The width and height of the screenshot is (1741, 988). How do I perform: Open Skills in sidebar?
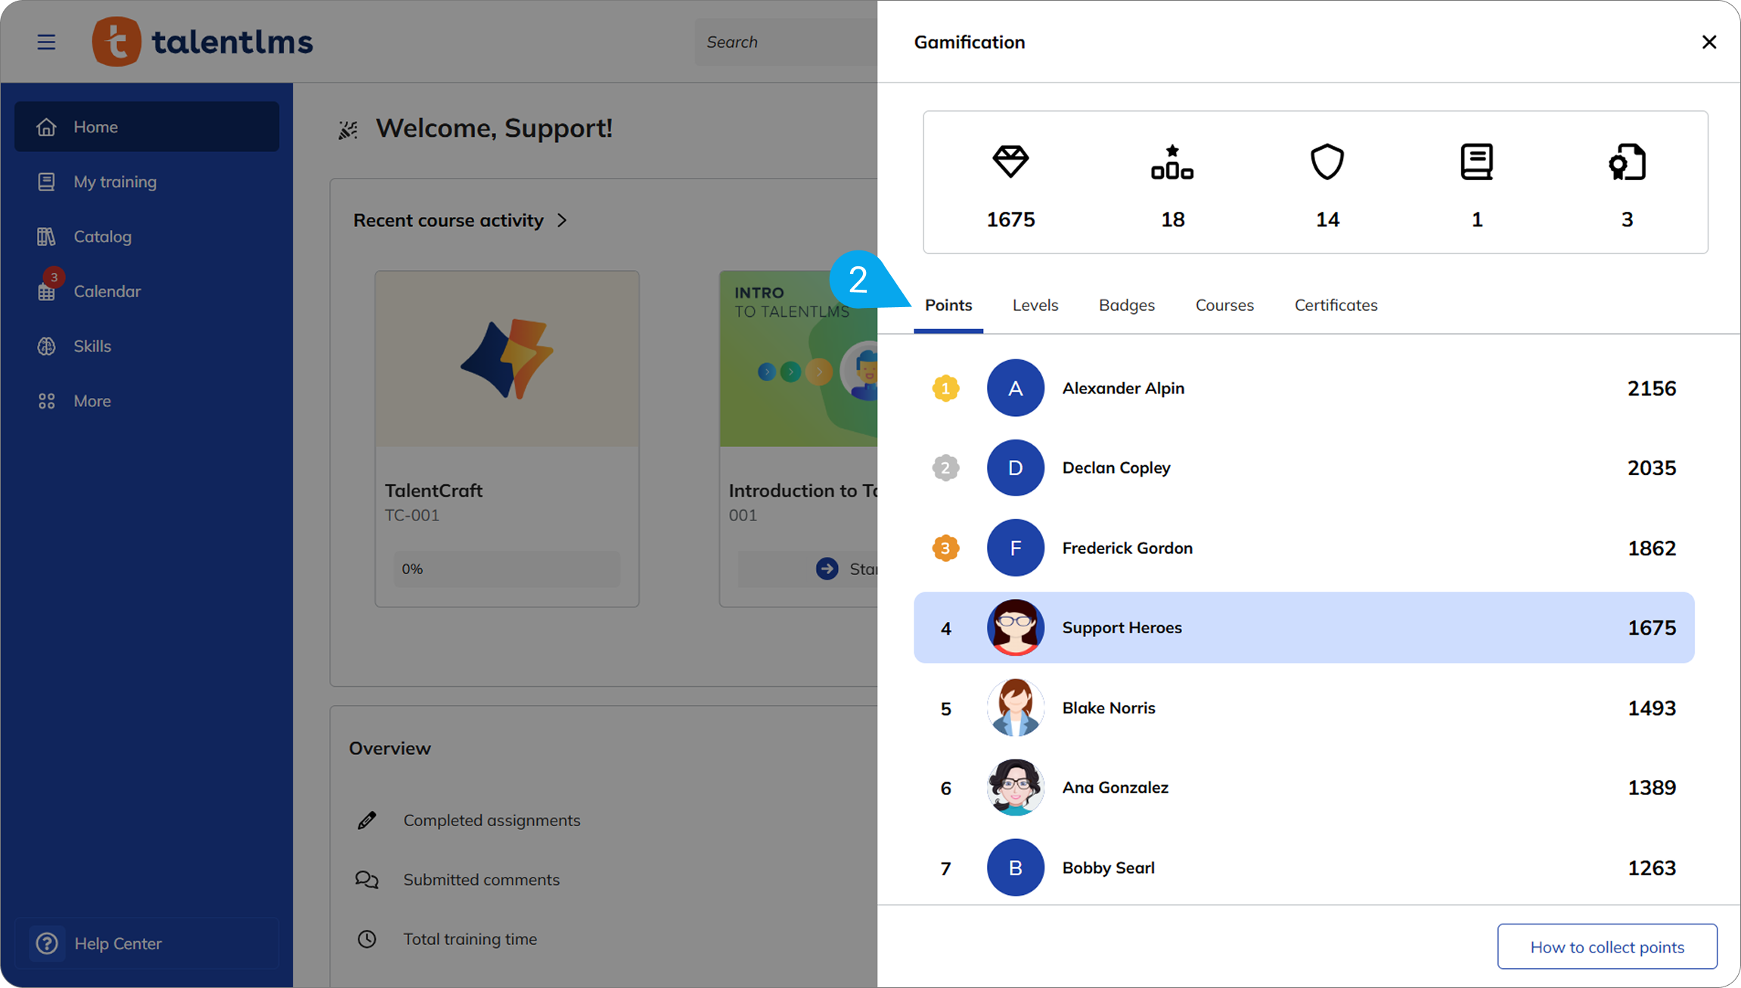click(147, 346)
